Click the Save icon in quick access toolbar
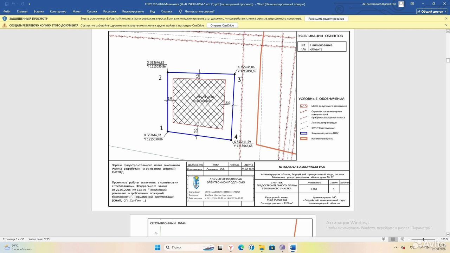Viewport: 450px width, 253px height. [x=7, y=4]
